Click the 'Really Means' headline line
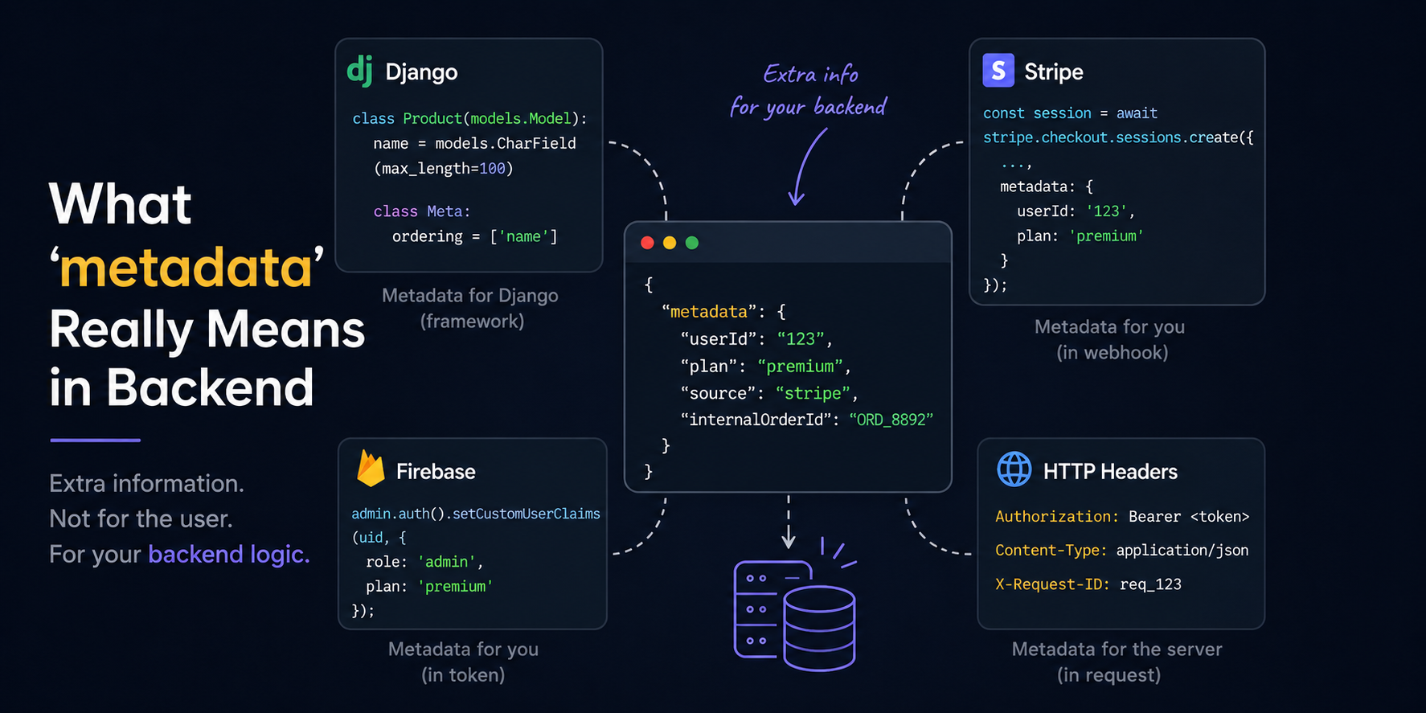This screenshot has width=1426, height=713. 207,330
